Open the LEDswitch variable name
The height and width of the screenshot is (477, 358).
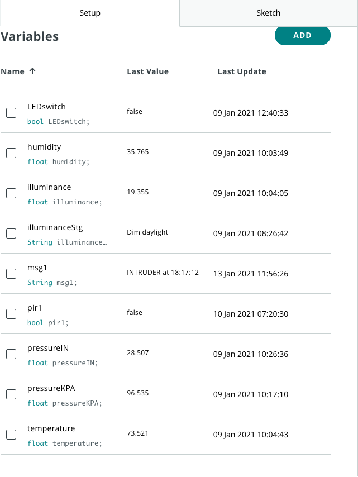pyautogui.click(x=46, y=107)
